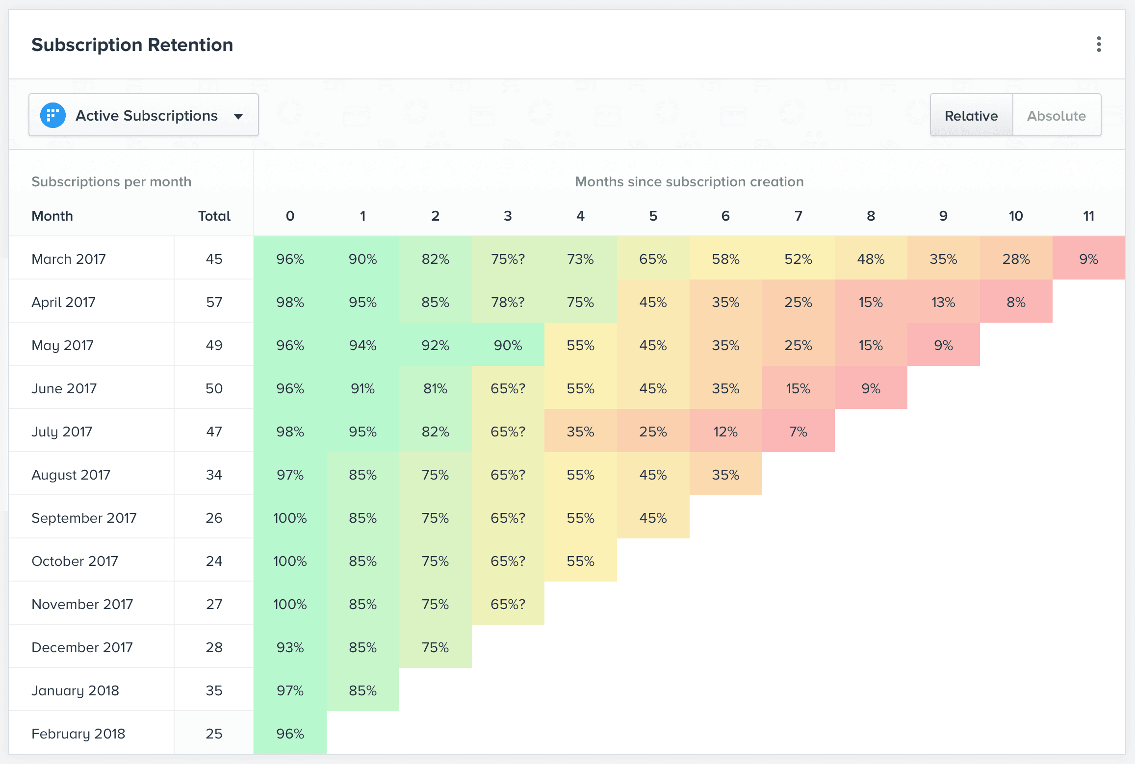Screen dimensions: 1135x764
Task: Click the 75%? cell in March 2017 row
Action: pos(508,258)
